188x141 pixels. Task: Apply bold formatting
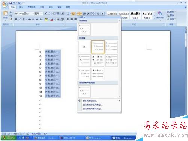pyautogui.click(x=16, y=19)
